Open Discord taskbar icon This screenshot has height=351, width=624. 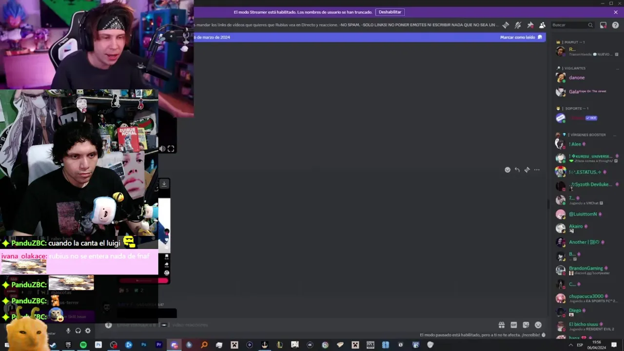(x=174, y=345)
